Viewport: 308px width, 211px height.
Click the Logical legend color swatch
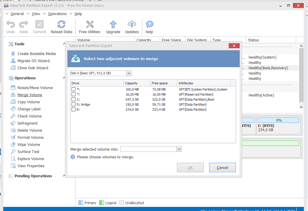[x=102, y=203]
